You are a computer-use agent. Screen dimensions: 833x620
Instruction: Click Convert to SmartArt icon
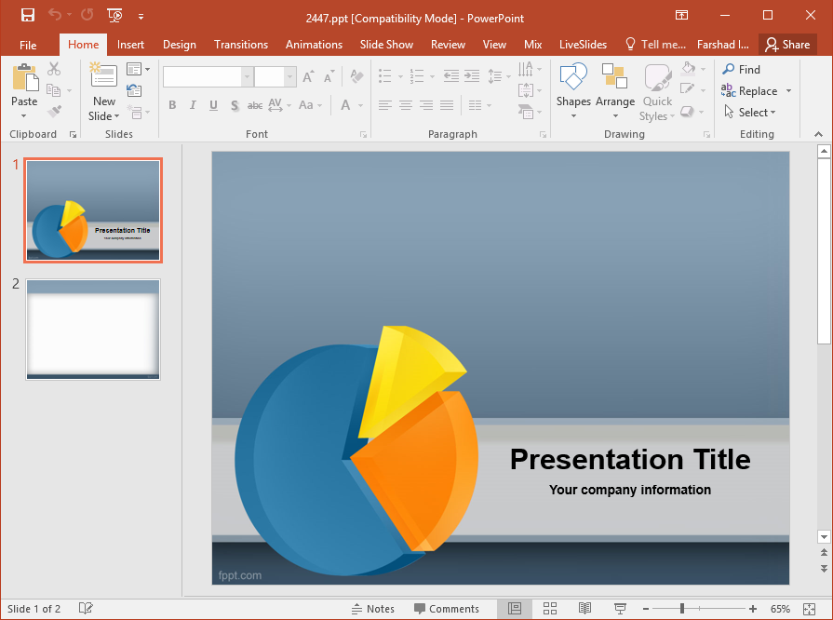click(526, 112)
